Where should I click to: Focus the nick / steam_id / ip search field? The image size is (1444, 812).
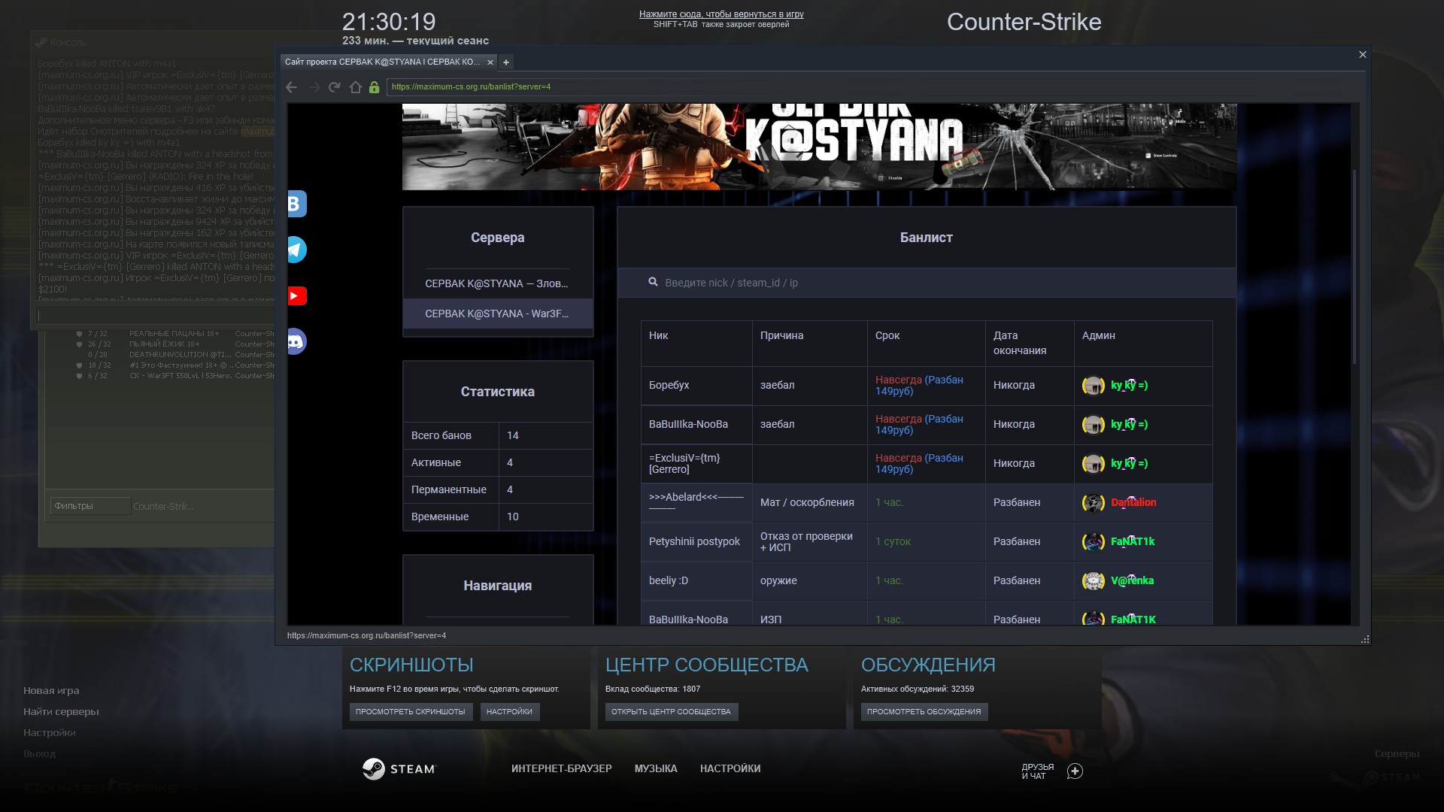tap(927, 283)
